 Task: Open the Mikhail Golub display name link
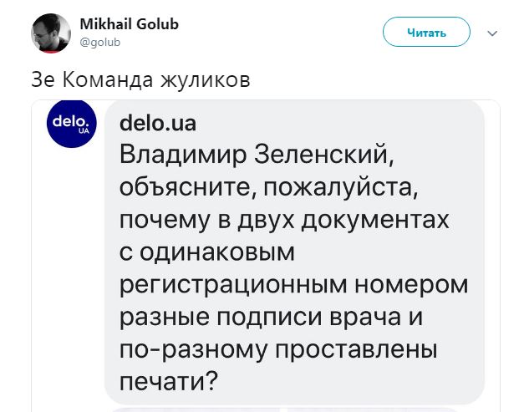point(130,24)
